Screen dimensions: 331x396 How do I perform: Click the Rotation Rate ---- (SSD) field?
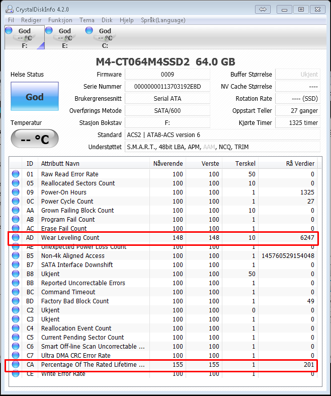pos(298,98)
